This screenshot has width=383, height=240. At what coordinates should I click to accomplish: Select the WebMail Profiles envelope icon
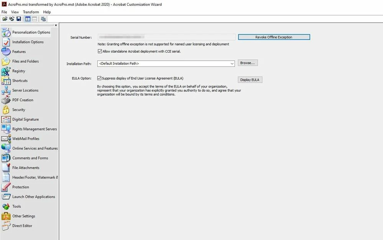6,139
